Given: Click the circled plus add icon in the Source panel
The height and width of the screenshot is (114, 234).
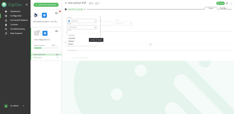Looking at the screenshot, I should (x=151, y=45).
